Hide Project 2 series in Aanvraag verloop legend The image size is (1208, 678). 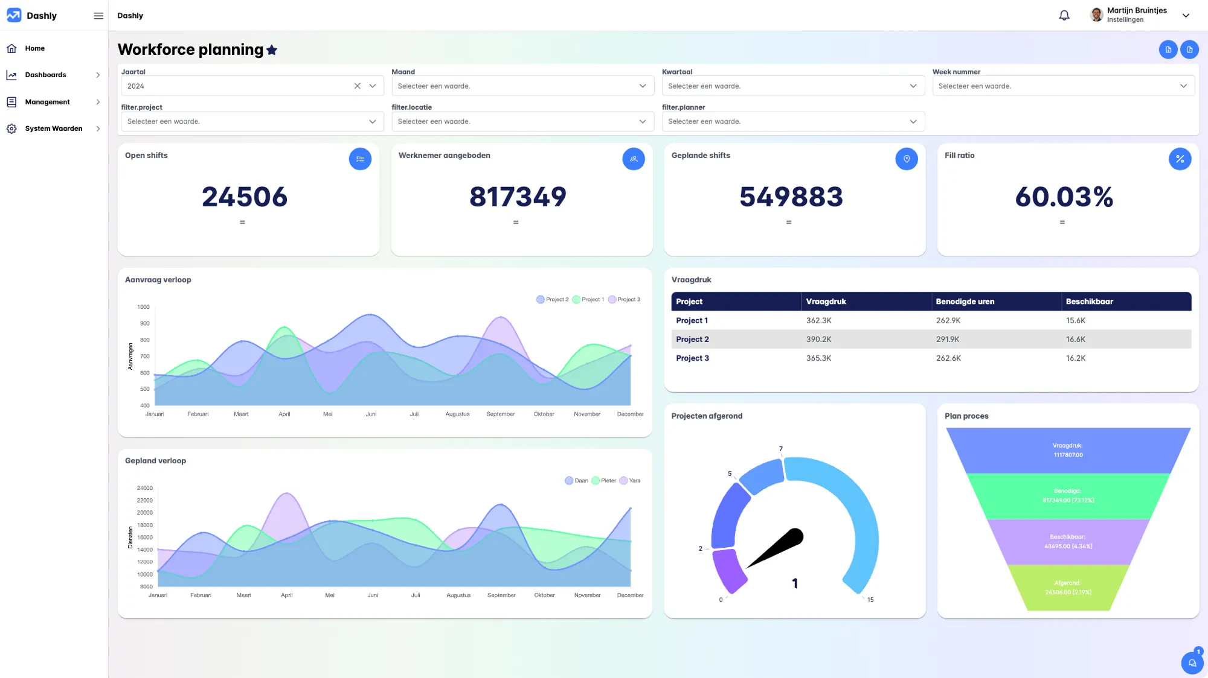point(551,299)
